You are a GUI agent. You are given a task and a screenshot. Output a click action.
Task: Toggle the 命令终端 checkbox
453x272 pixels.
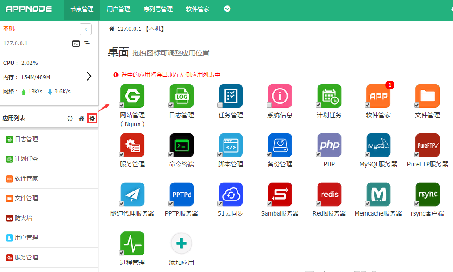171,154
